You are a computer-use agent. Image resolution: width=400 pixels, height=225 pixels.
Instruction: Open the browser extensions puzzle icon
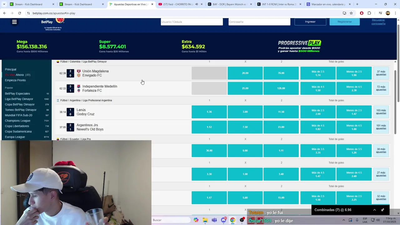click(x=369, y=13)
